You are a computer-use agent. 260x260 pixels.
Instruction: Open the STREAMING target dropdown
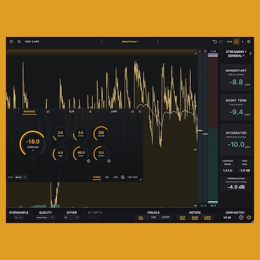236,51
